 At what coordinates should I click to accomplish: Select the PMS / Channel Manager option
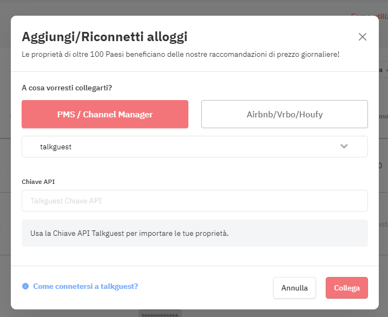click(x=105, y=114)
